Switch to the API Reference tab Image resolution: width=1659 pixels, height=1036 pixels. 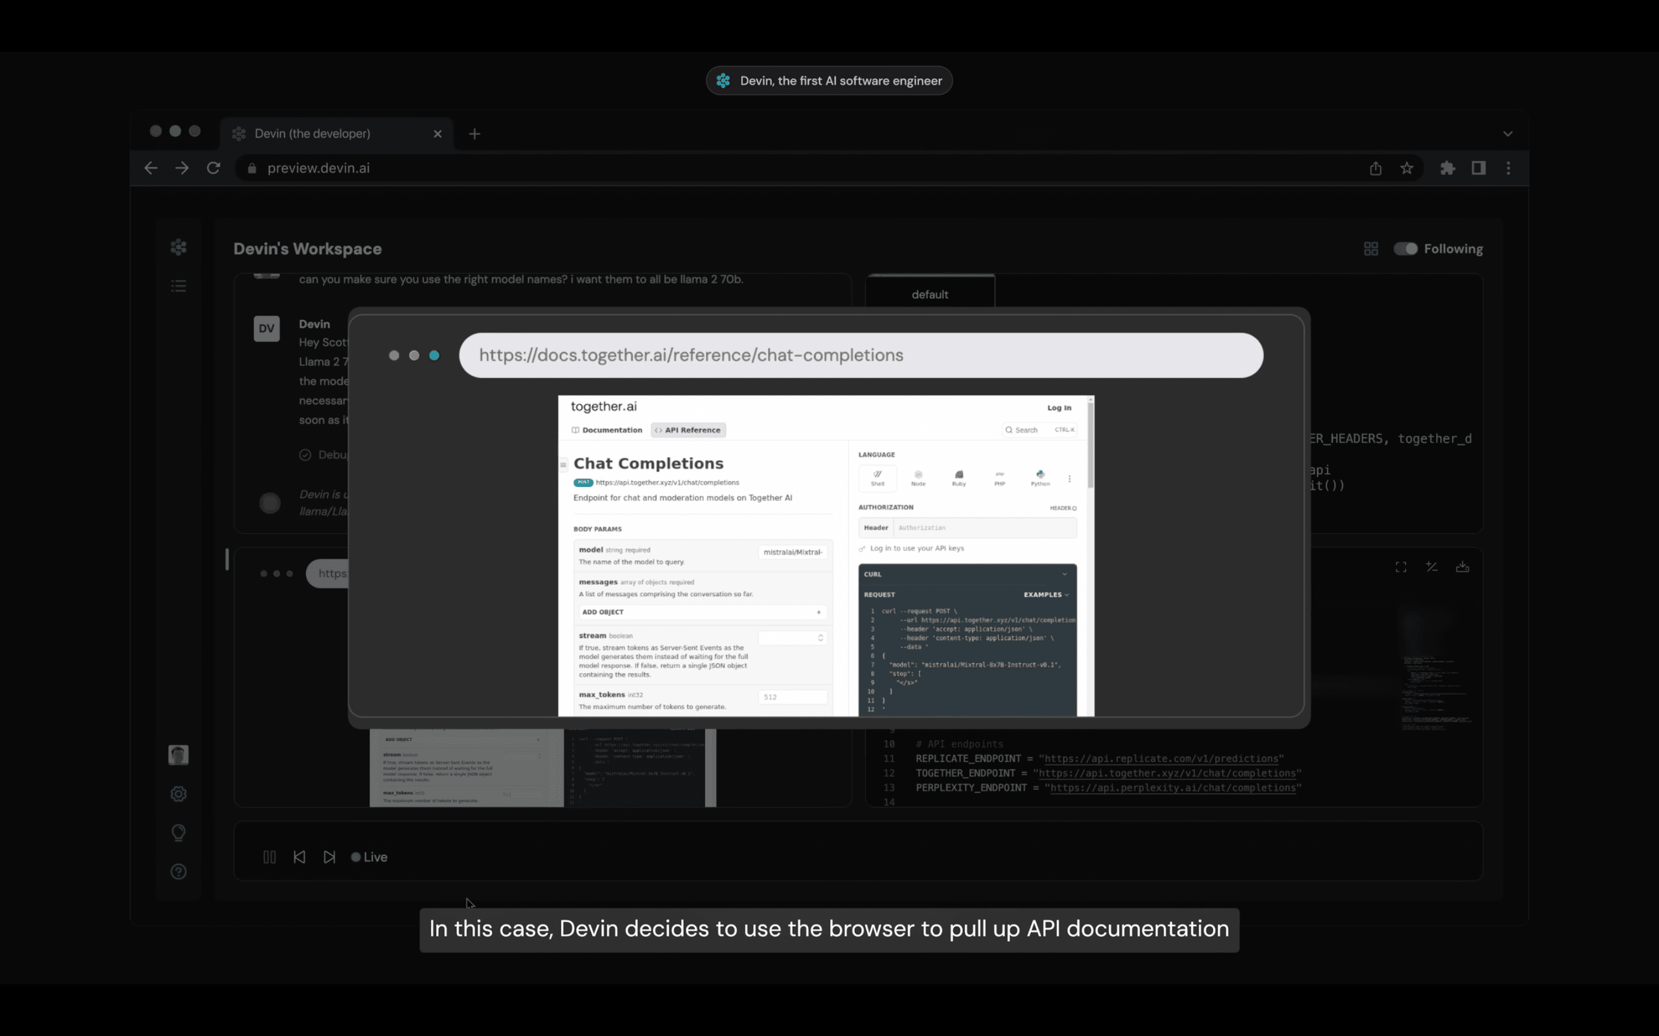[x=688, y=429]
